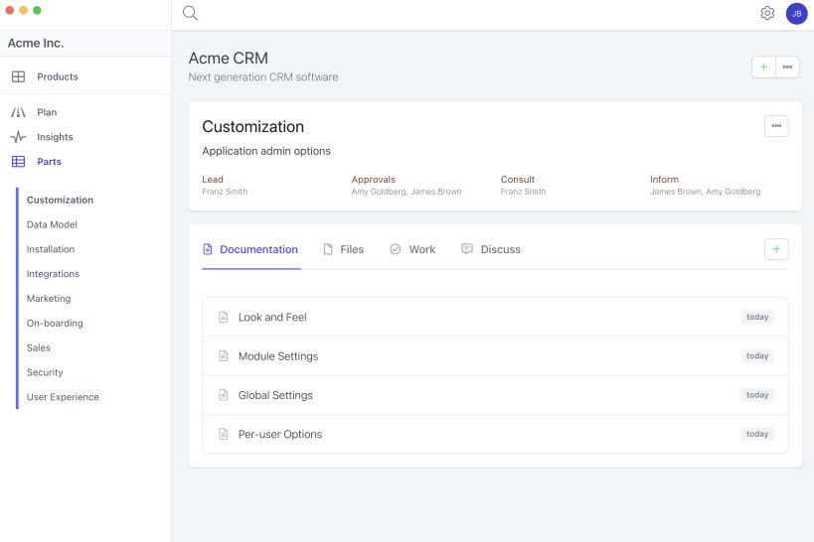Image resolution: width=814 pixels, height=542 pixels.
Task: Open Acme CRM header more options menu
Action: (787, 68)
